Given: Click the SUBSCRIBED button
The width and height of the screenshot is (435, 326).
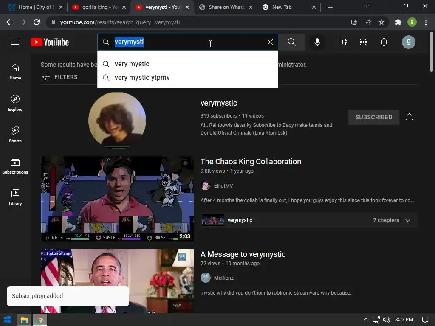Looking at the screenshot, I should click(374, 117).
